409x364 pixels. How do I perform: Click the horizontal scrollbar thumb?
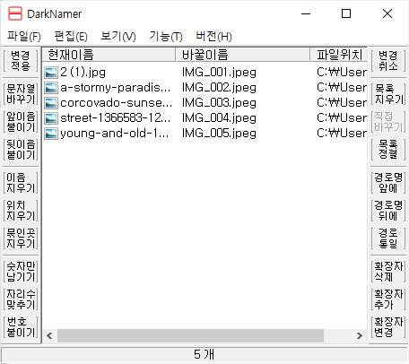point(190,335)
